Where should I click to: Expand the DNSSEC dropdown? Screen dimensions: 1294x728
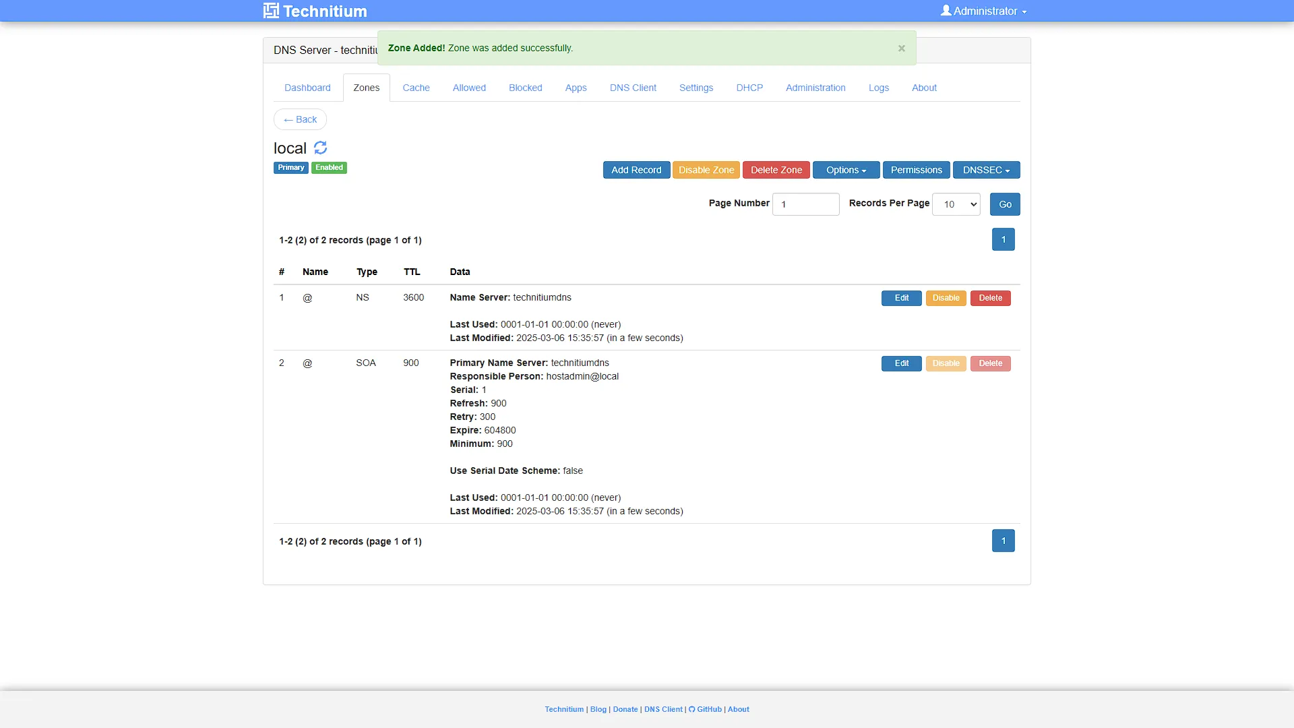point(986,170)
